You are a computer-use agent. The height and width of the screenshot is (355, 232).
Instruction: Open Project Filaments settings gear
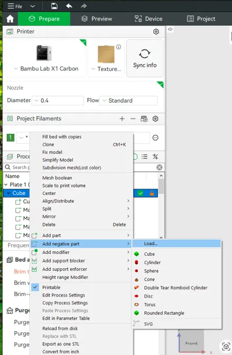155,119
